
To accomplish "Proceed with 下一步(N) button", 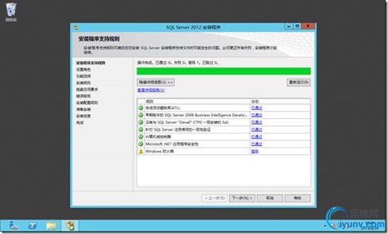I will [x=242, y=198].
